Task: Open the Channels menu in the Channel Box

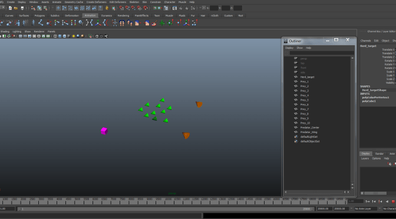Action: [365, 41]
